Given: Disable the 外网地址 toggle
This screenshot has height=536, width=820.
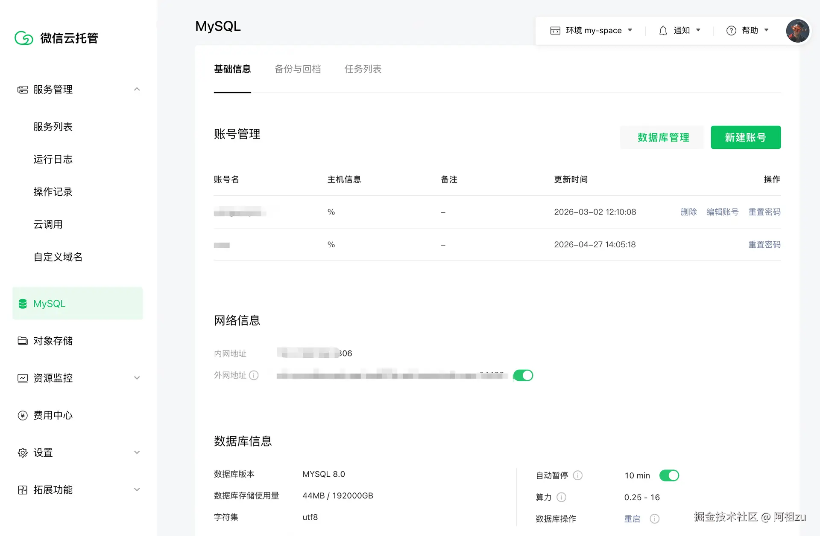Looking at the screenshot, I should pos(523,375).
